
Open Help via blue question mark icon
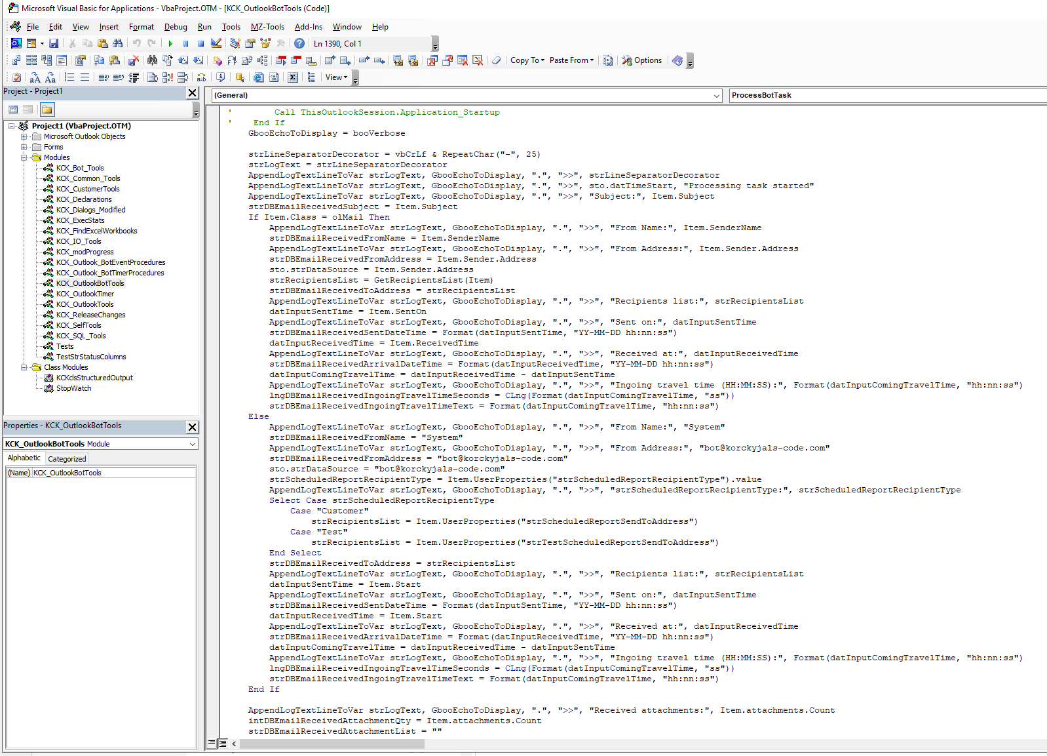click(x=299, y=43)
